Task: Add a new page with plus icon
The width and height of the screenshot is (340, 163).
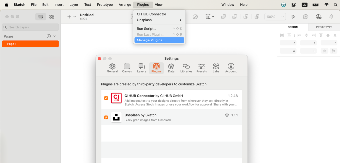Action: (49, 36)
